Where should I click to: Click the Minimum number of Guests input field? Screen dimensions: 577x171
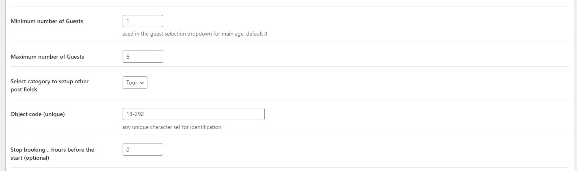(143, 21)
